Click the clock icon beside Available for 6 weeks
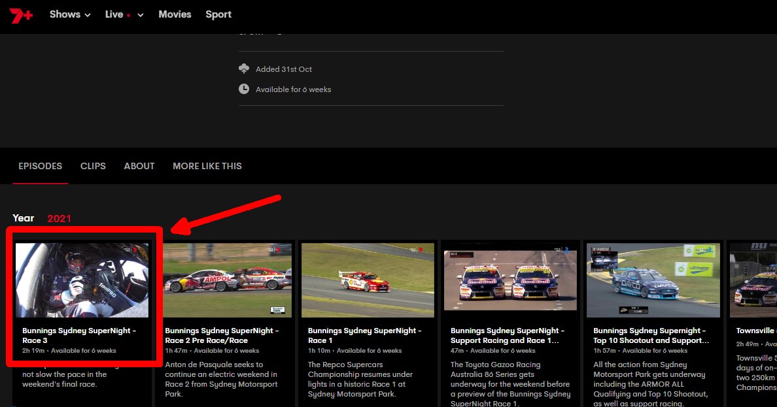 [244, 89]
